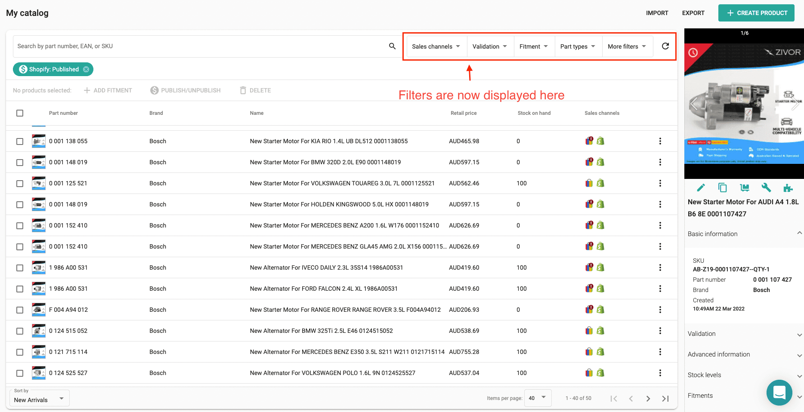804x412 pixels.
Task: Open "New Alternator For MERCEDES BENZ E350" product
Action: (x=347, y=352)
